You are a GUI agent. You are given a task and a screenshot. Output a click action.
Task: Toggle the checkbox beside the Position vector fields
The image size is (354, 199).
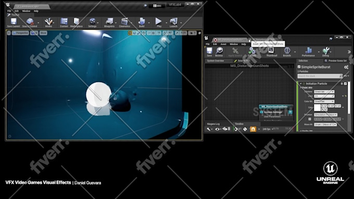pos(310,119)
